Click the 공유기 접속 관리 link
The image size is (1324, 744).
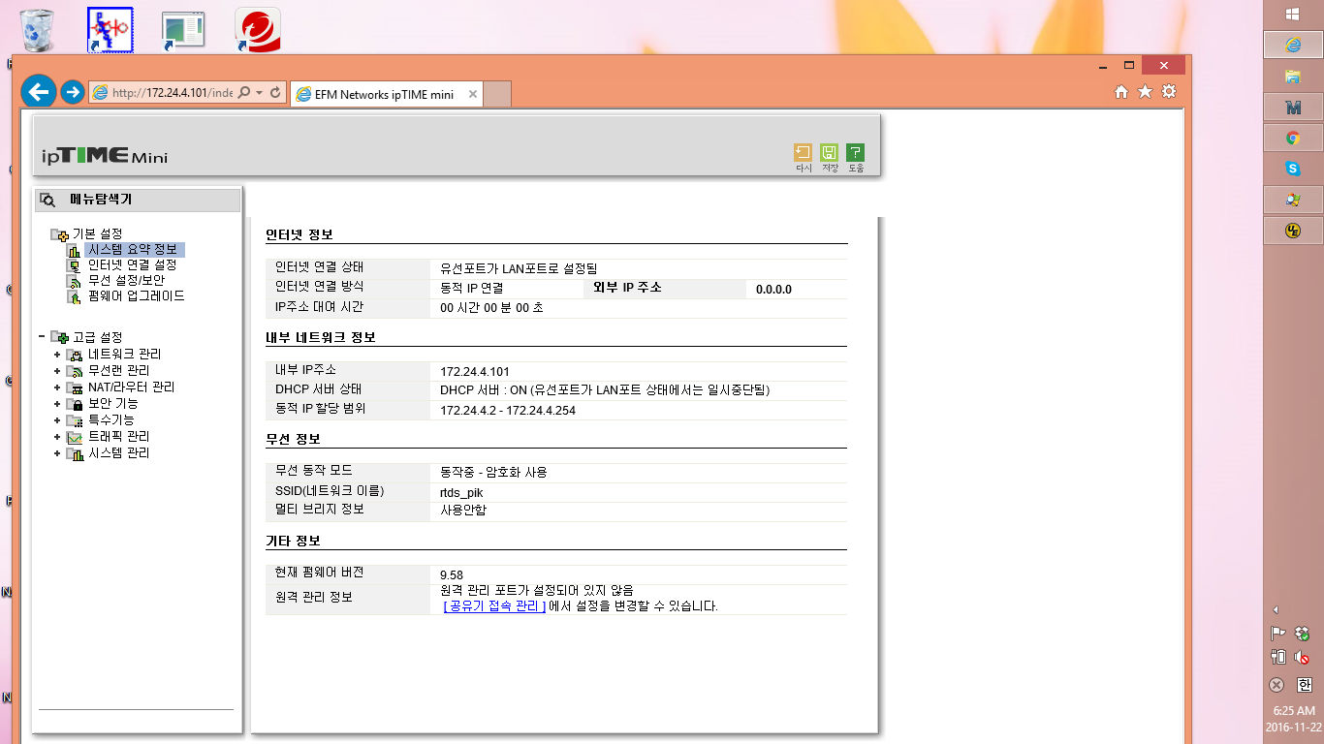(x=494, y=606)
